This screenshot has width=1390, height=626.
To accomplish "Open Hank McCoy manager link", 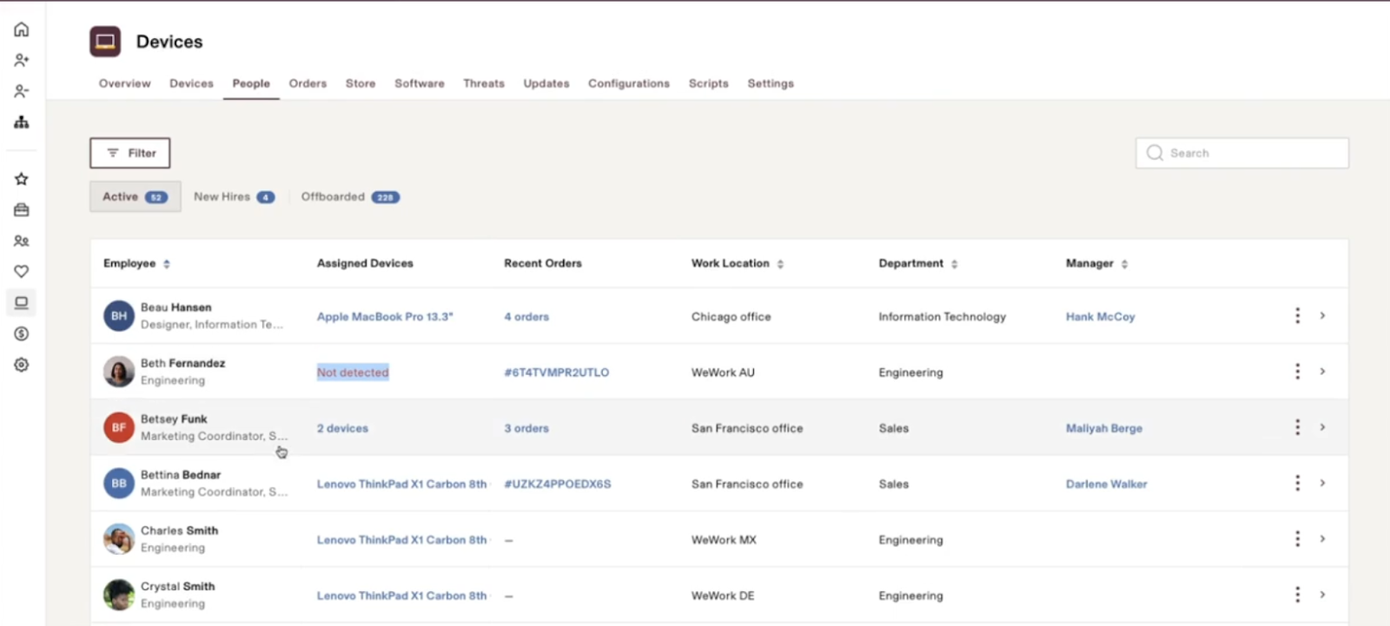I will [x=1100, y=317].
